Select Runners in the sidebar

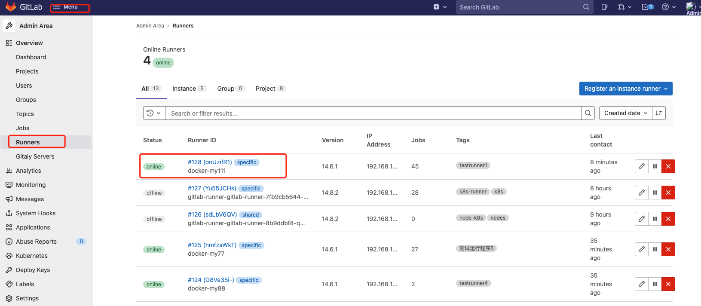click(x=46, y=142)
